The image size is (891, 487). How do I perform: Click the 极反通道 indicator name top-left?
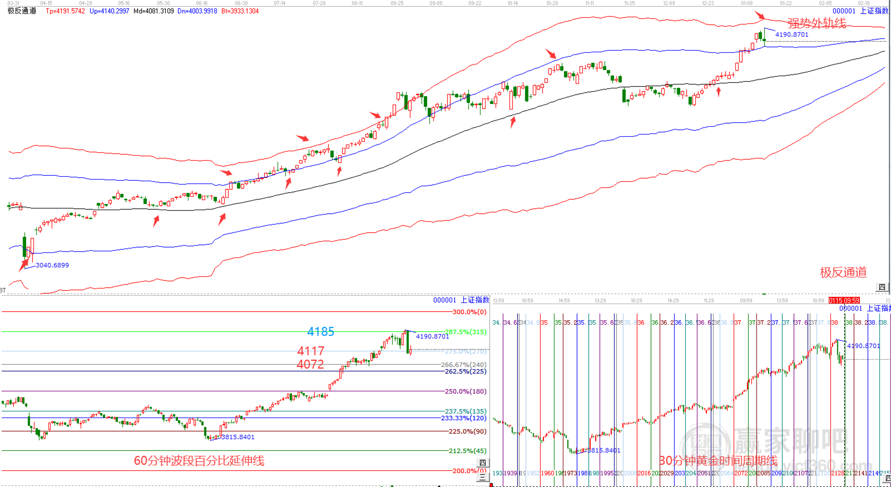point(22,11)
